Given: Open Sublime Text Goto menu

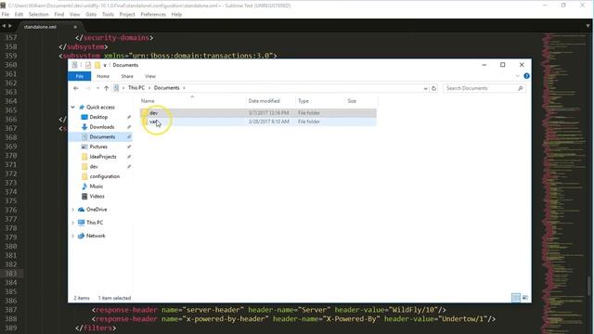Looking at the screenshot, I should pyautogui.click(x=91, y=15).
